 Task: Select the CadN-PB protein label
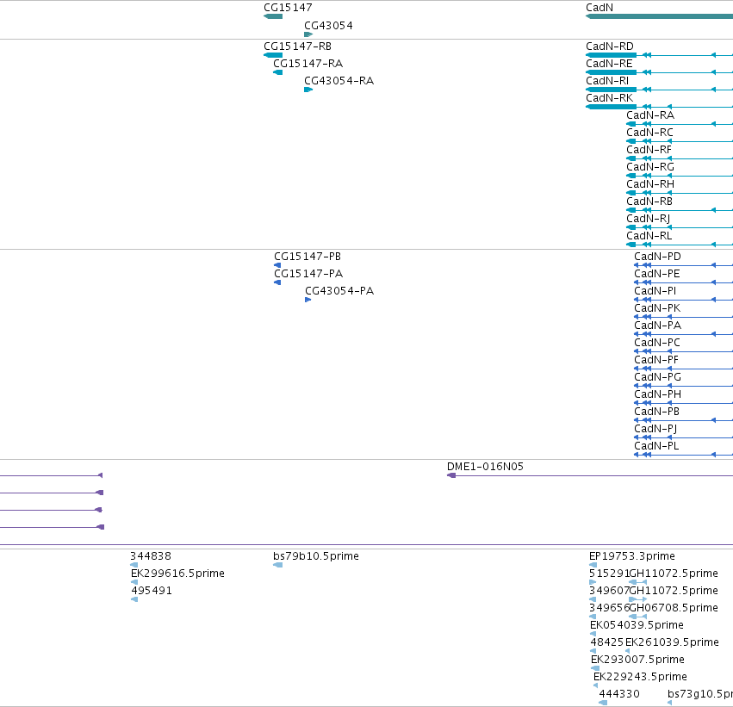657,412
